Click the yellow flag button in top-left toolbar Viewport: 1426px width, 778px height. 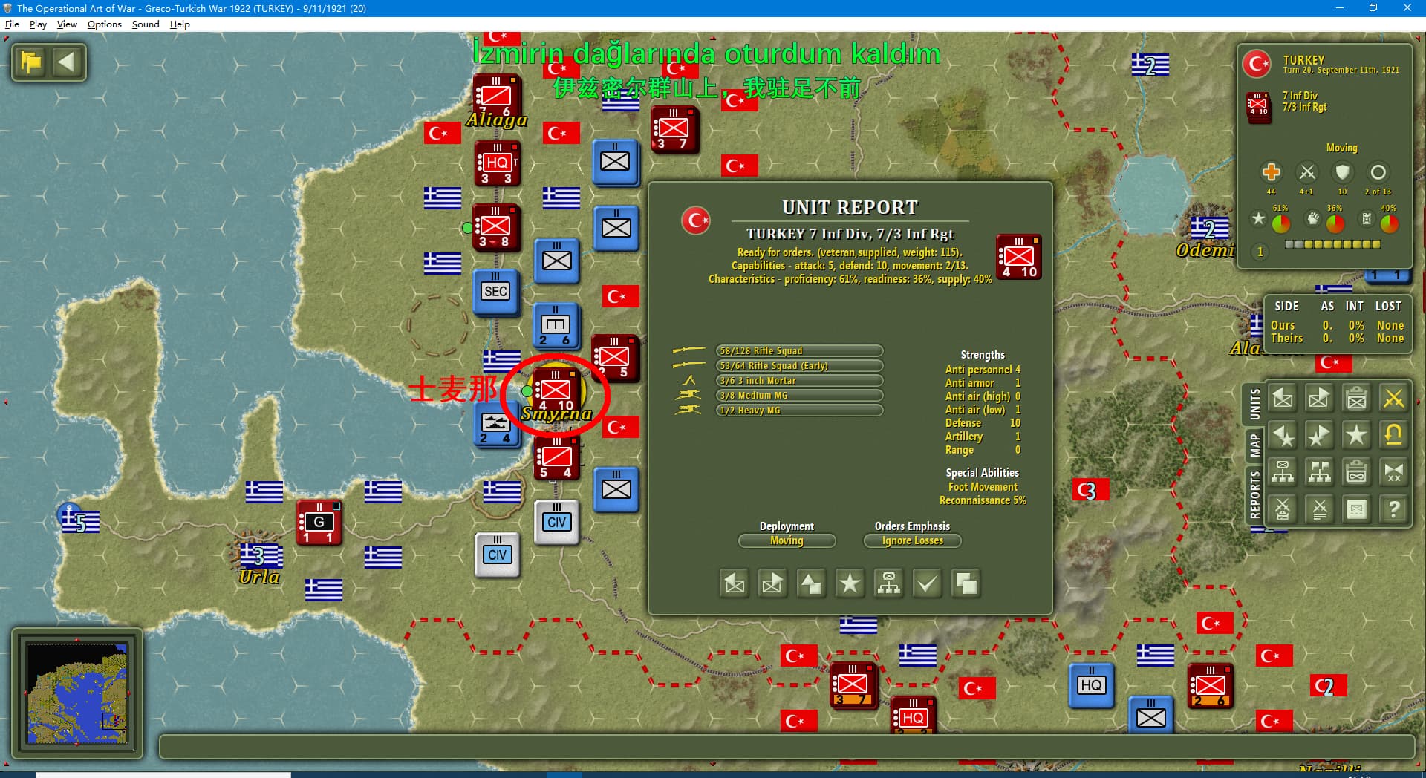pos(31,62)
